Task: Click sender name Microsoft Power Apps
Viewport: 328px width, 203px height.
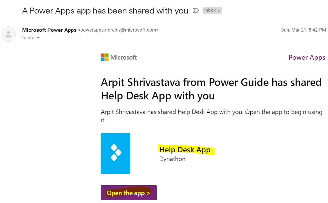Action: 49,30
